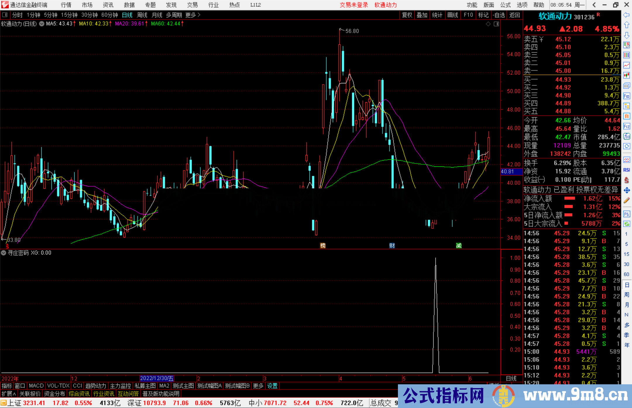This screenshot has width=632, height=408.
Task: Open the dropdown arrow beside MA5 labels
Action: click(x=42, y=24)
